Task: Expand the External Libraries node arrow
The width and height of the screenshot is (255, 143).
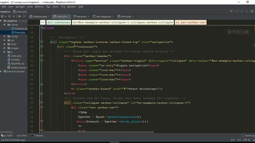Action: tap(1, 71)
